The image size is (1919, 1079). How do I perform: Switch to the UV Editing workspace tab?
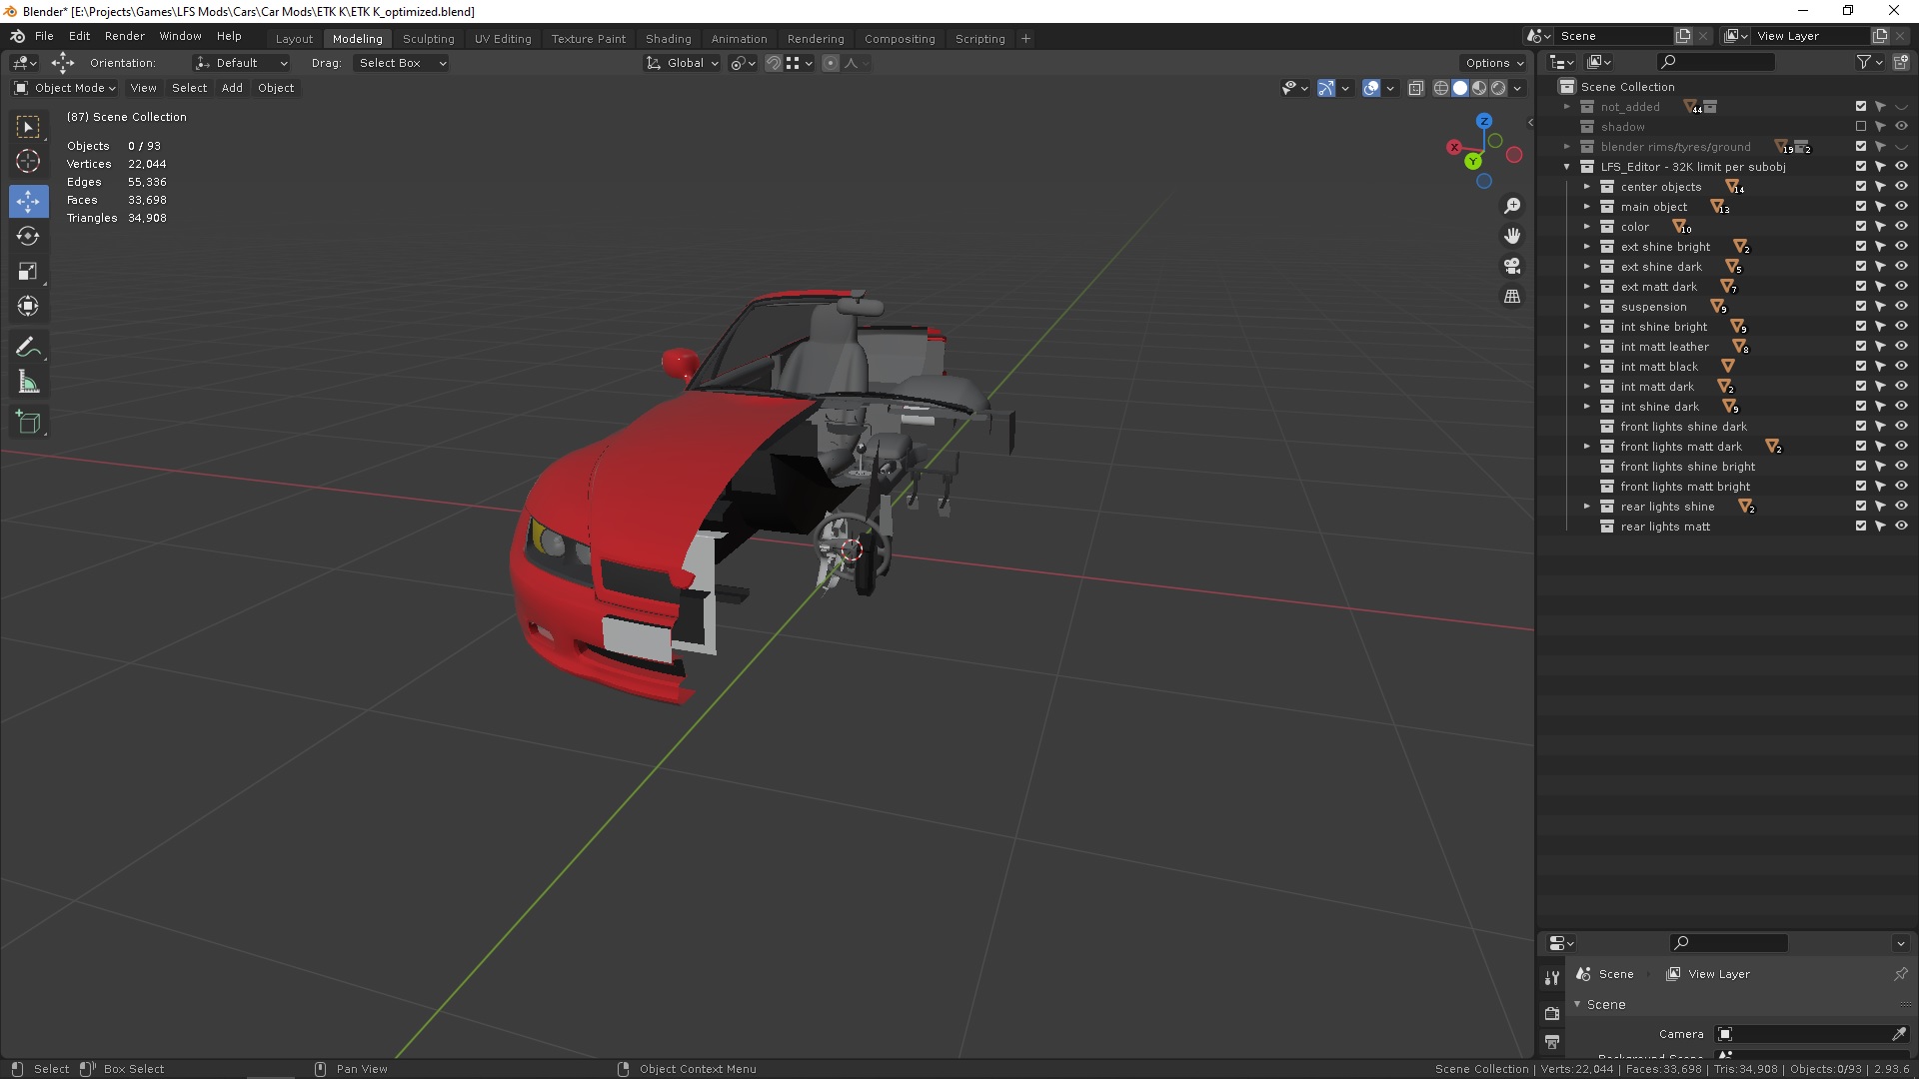click(x=503, y=39)
